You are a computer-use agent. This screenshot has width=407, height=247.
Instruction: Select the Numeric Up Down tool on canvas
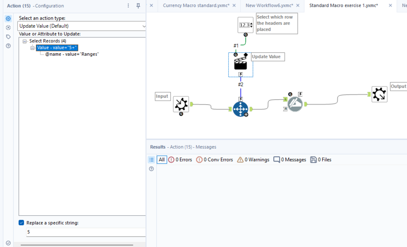(x=245, y=25)
